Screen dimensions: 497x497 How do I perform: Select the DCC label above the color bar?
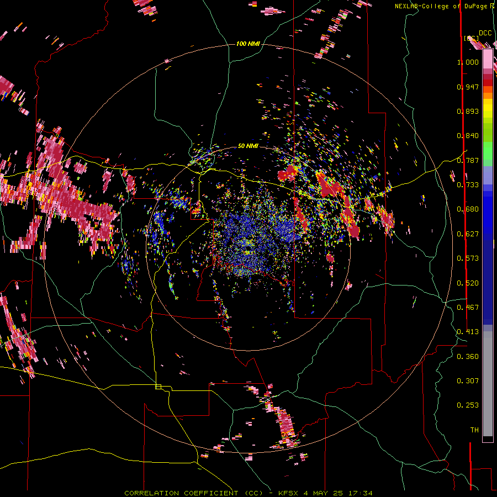pyautogui.click(x=485, y=33)
